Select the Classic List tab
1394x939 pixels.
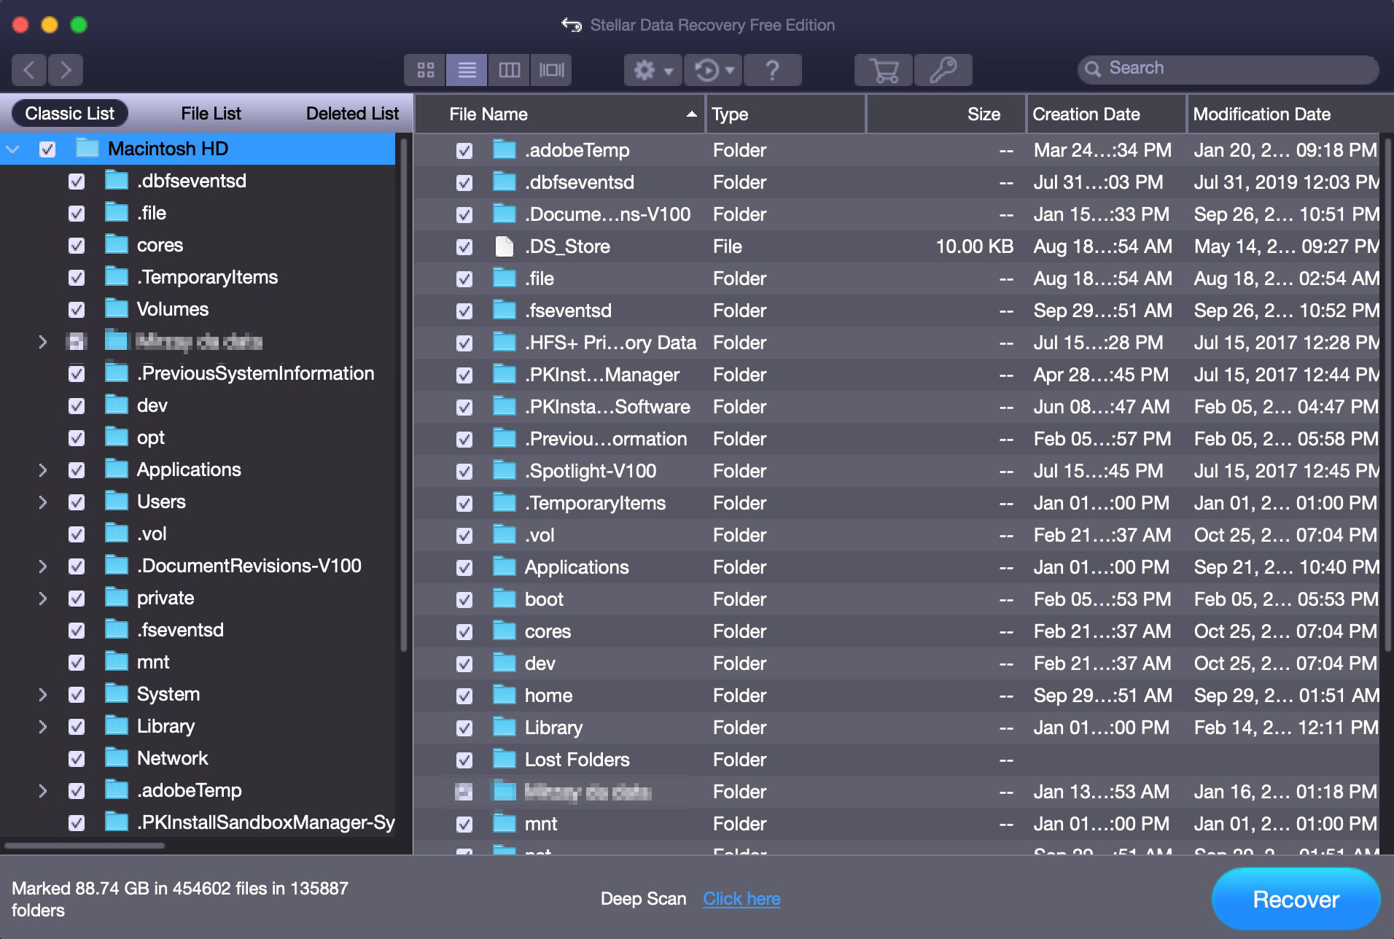(70, 113)
